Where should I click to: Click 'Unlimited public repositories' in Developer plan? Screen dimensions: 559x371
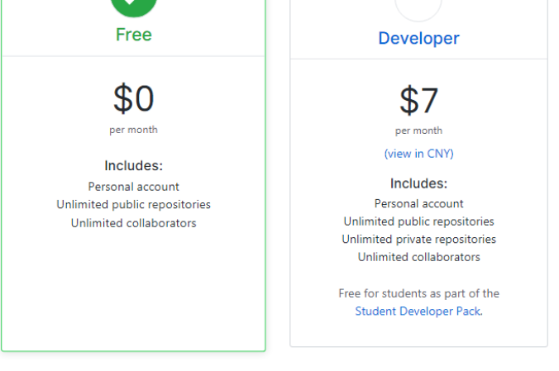coord(419,221)
